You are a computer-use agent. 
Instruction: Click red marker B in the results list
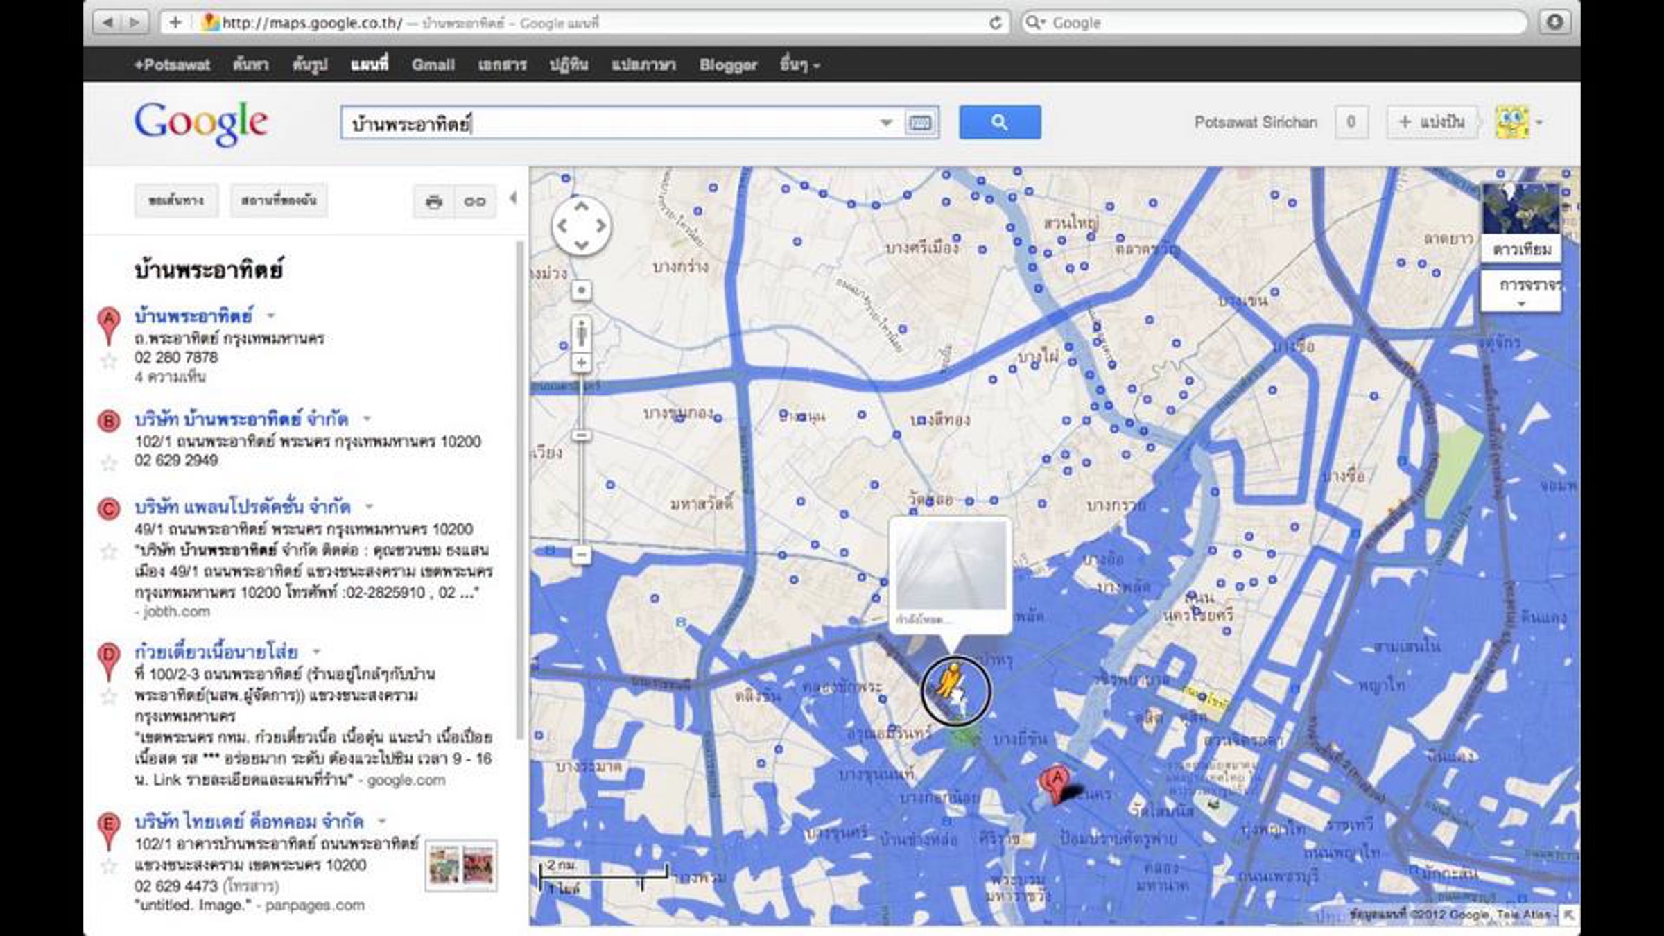[108, 421]
